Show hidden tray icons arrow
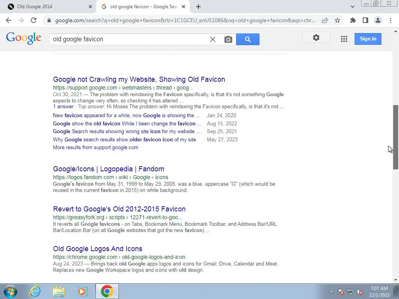Viewport: 399px width, 299px height. (x=331, y=292)
